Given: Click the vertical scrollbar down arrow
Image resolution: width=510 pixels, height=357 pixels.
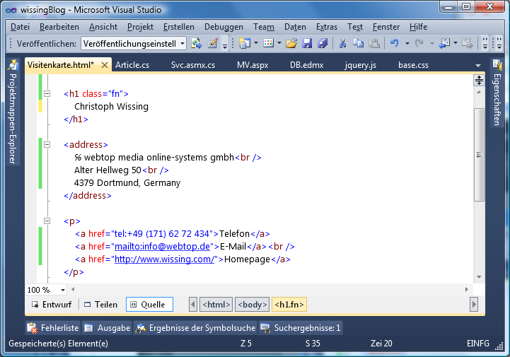Looking at the screenshot, I should [479, 277].
